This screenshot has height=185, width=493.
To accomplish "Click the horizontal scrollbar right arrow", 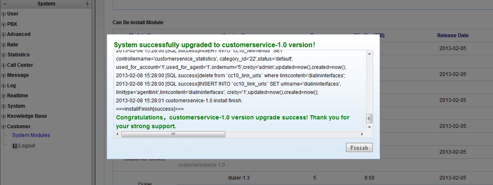I will (363, 134).
